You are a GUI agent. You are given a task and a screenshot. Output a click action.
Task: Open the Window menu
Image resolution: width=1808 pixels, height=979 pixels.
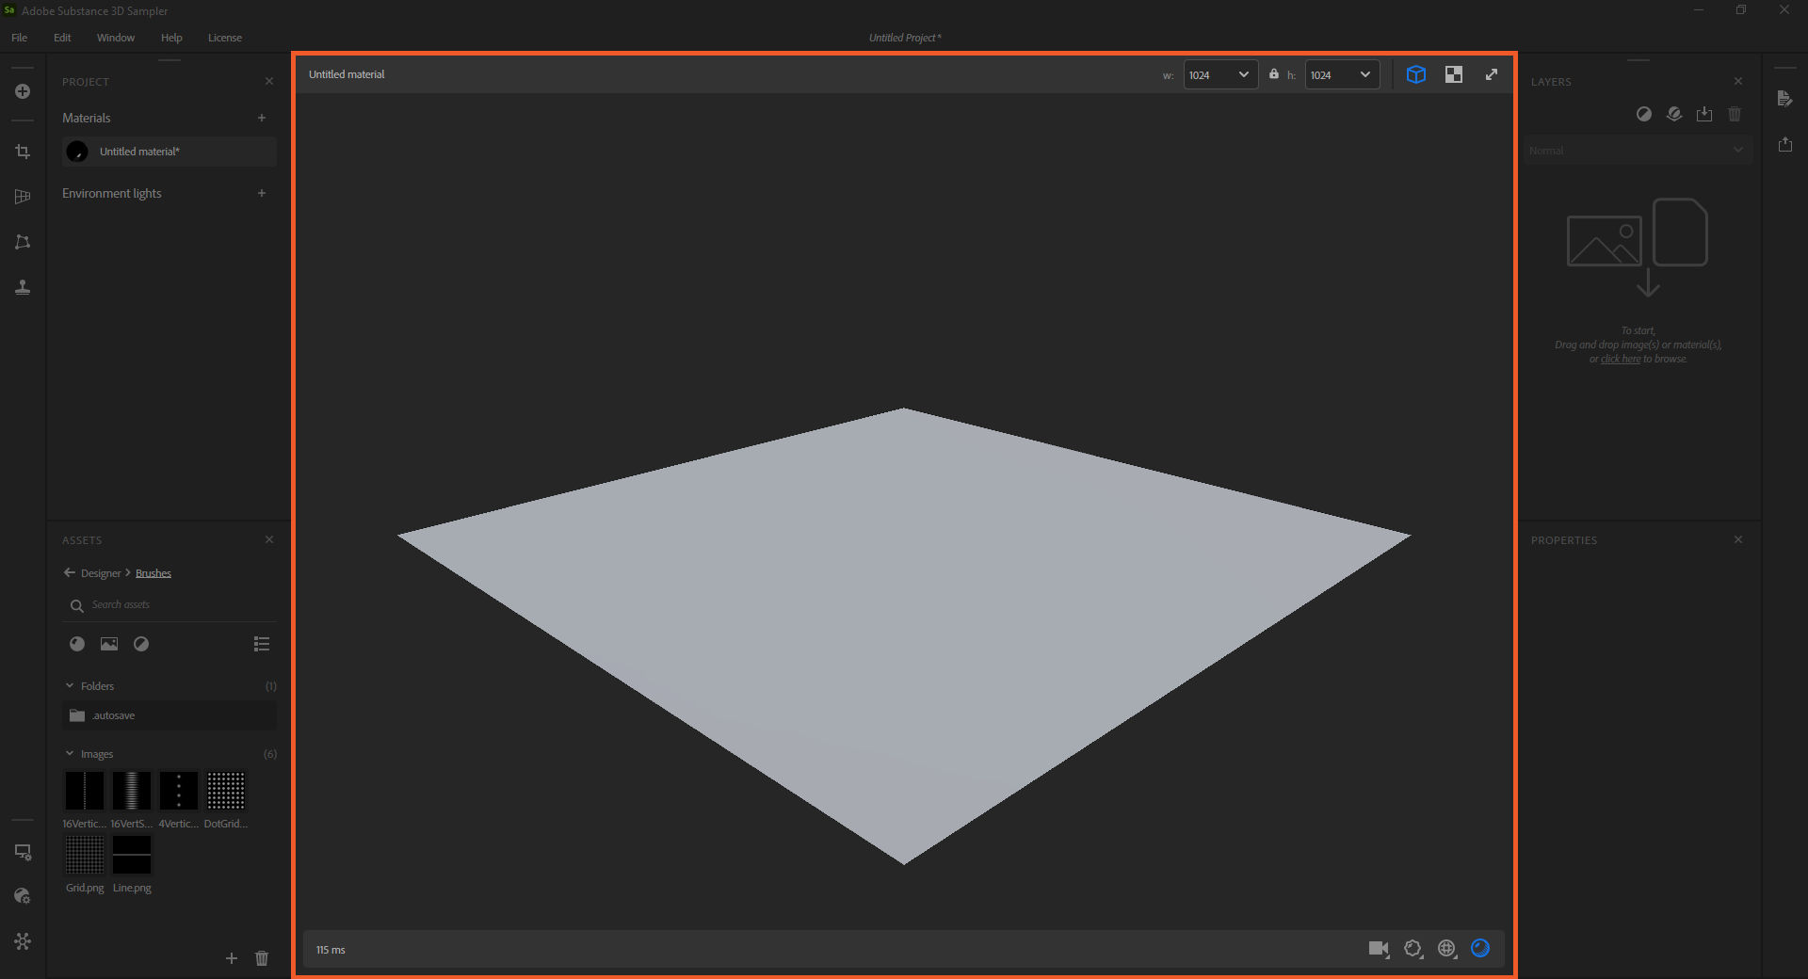(116, 38)
